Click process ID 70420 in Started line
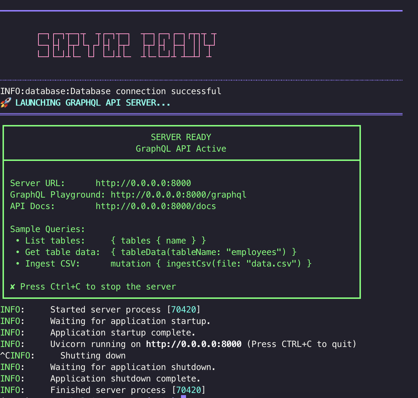The image size is (418, 398). (x=184, y=310)
